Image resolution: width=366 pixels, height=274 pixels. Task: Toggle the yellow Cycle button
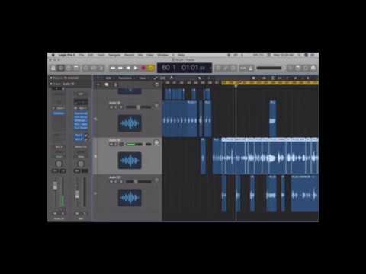[x=151, y=68]
